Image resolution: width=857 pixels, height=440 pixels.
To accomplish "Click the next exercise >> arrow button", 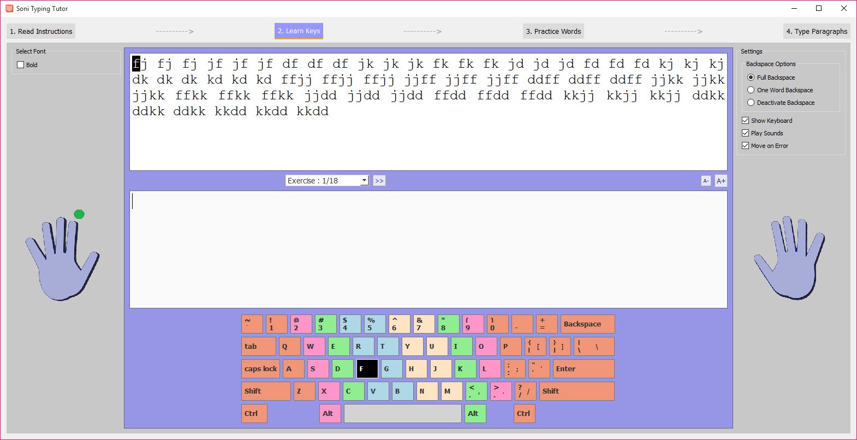I will click(x=379, y=181).
